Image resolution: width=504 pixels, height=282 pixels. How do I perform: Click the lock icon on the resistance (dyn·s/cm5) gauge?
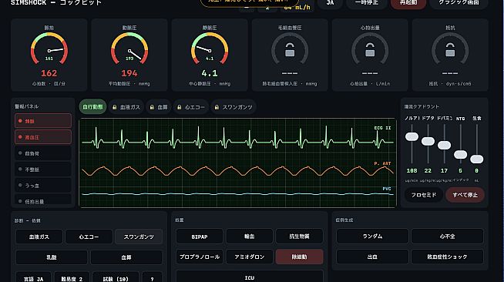coord(450,50)
